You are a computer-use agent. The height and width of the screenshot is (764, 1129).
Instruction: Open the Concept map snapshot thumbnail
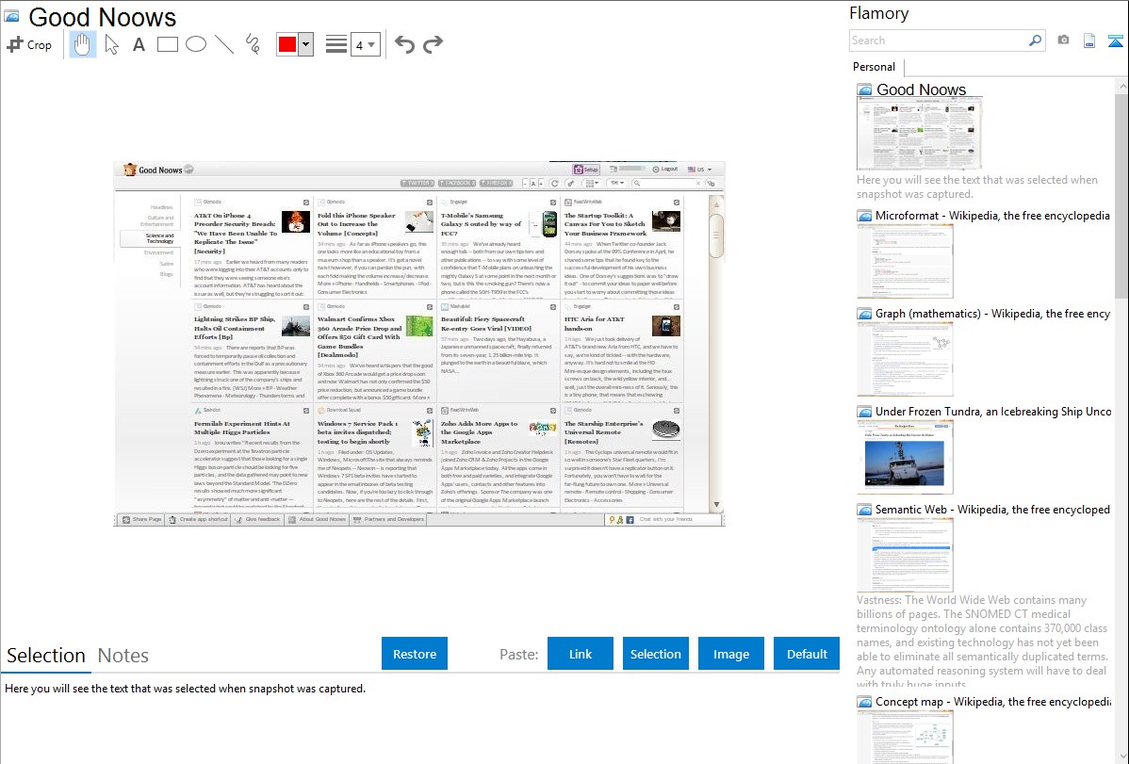pos(905,738)
